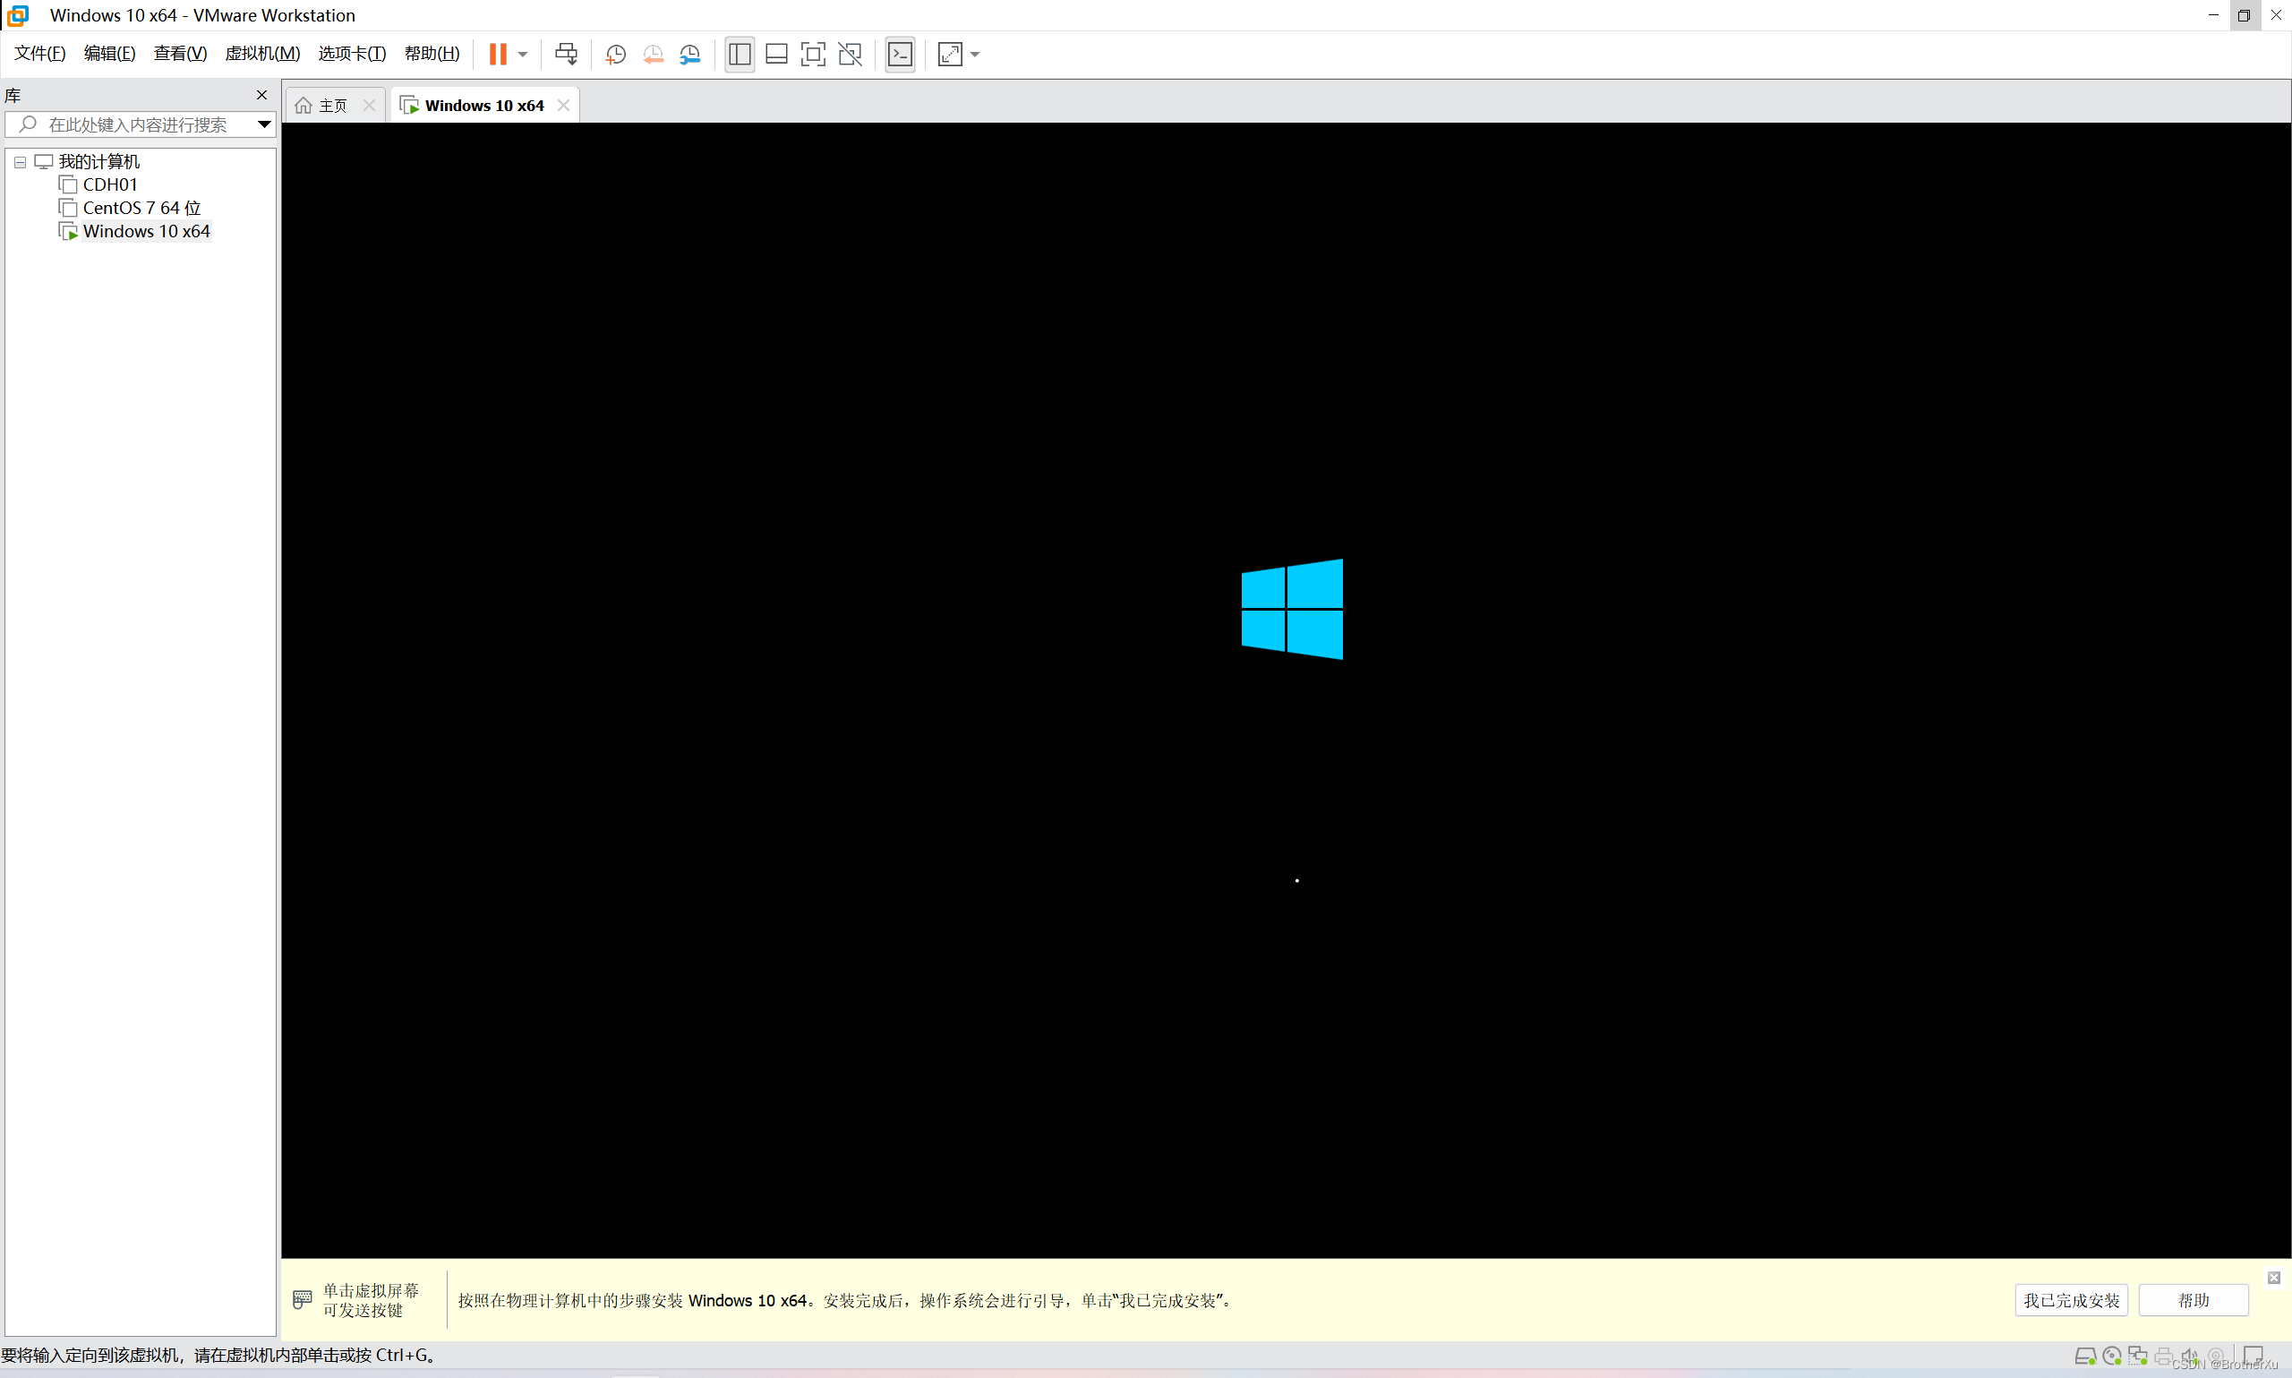Select CentOS 7 64 位 in library

click(x=141, y=208)
